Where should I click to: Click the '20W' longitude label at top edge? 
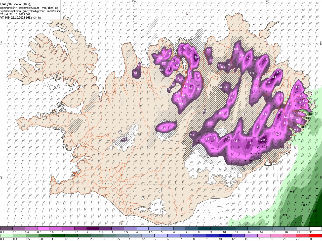tap(134, 1)
